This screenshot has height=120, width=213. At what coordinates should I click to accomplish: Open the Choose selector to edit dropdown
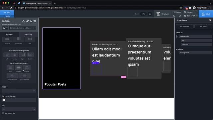pyautogui.click(x=22, y=28)
